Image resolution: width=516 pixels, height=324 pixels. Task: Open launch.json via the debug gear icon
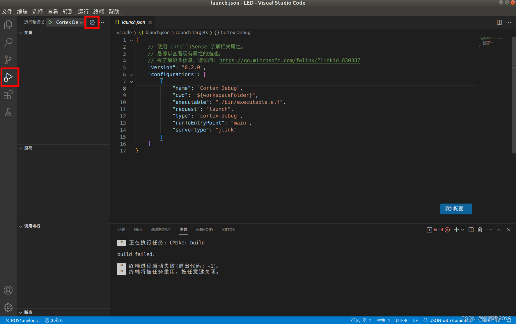[92, 22]
